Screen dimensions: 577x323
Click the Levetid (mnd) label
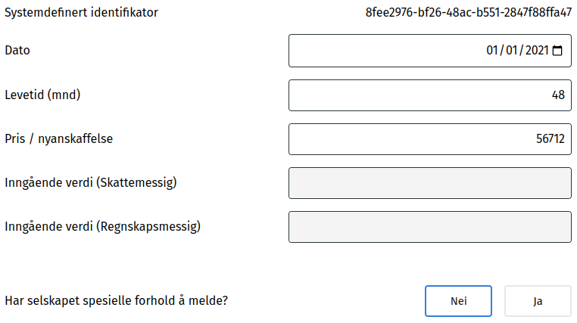(x=42, y=95)
